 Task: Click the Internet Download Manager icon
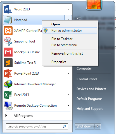pos(8,84)
